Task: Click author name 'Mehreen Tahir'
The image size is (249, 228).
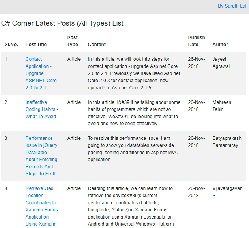Action: click(222, 106)
